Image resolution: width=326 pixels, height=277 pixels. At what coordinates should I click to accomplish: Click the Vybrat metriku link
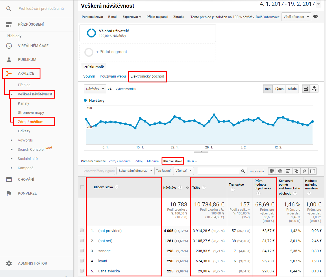[x=126, y=89]
